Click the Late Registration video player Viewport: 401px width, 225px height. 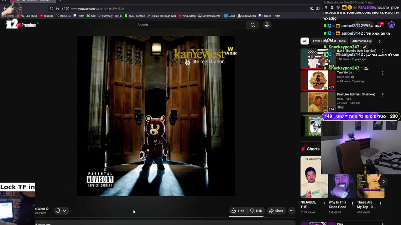coord(156,116)
